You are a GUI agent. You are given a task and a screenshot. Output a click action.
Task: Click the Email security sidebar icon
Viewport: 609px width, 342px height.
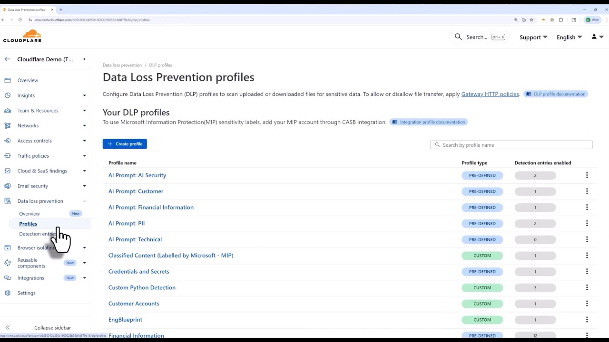tap(8, 186)
